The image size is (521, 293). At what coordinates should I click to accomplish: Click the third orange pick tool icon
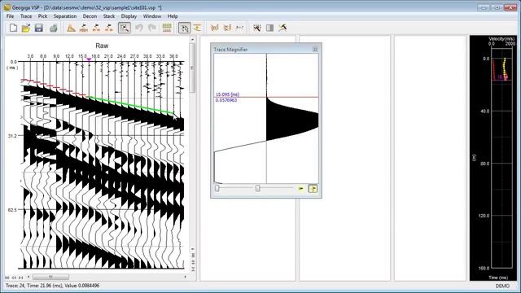pos(96,28)
